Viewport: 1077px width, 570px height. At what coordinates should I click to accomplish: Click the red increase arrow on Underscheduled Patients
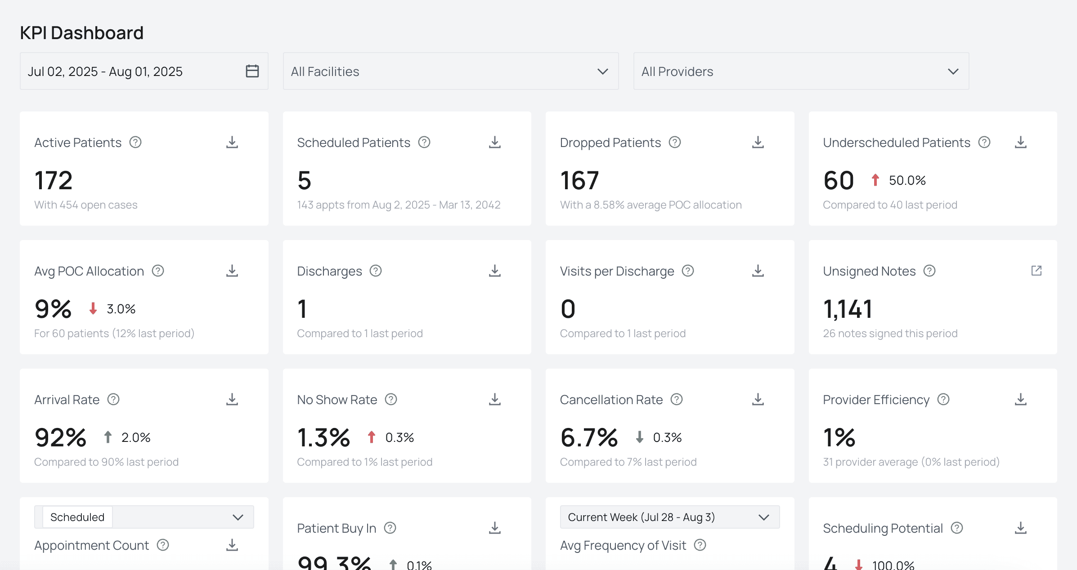click(x=875, y=180)
